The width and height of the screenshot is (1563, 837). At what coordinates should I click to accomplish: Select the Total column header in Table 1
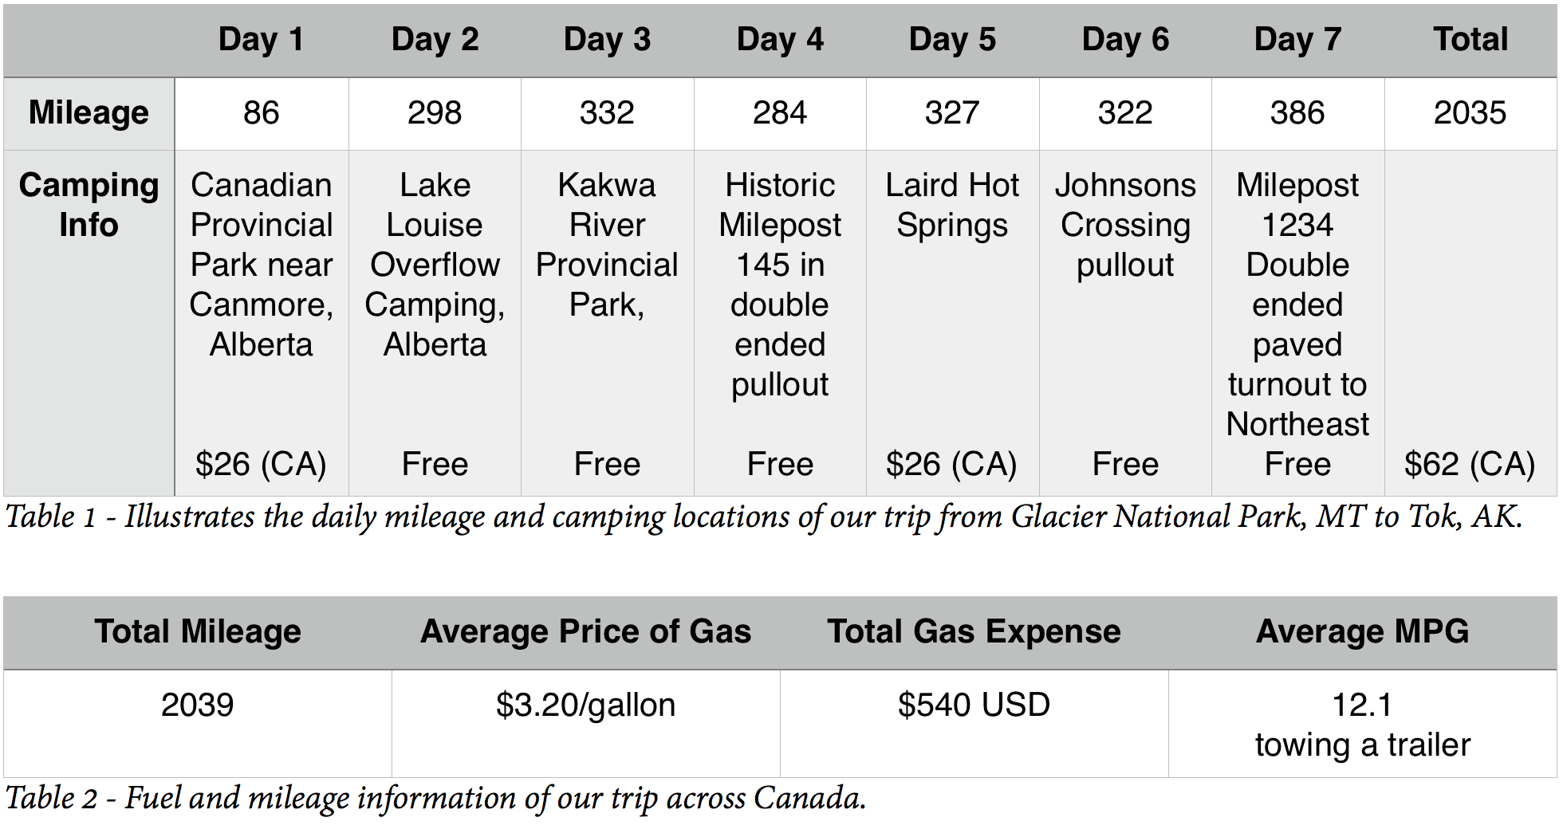click(x=1470, y=40)
